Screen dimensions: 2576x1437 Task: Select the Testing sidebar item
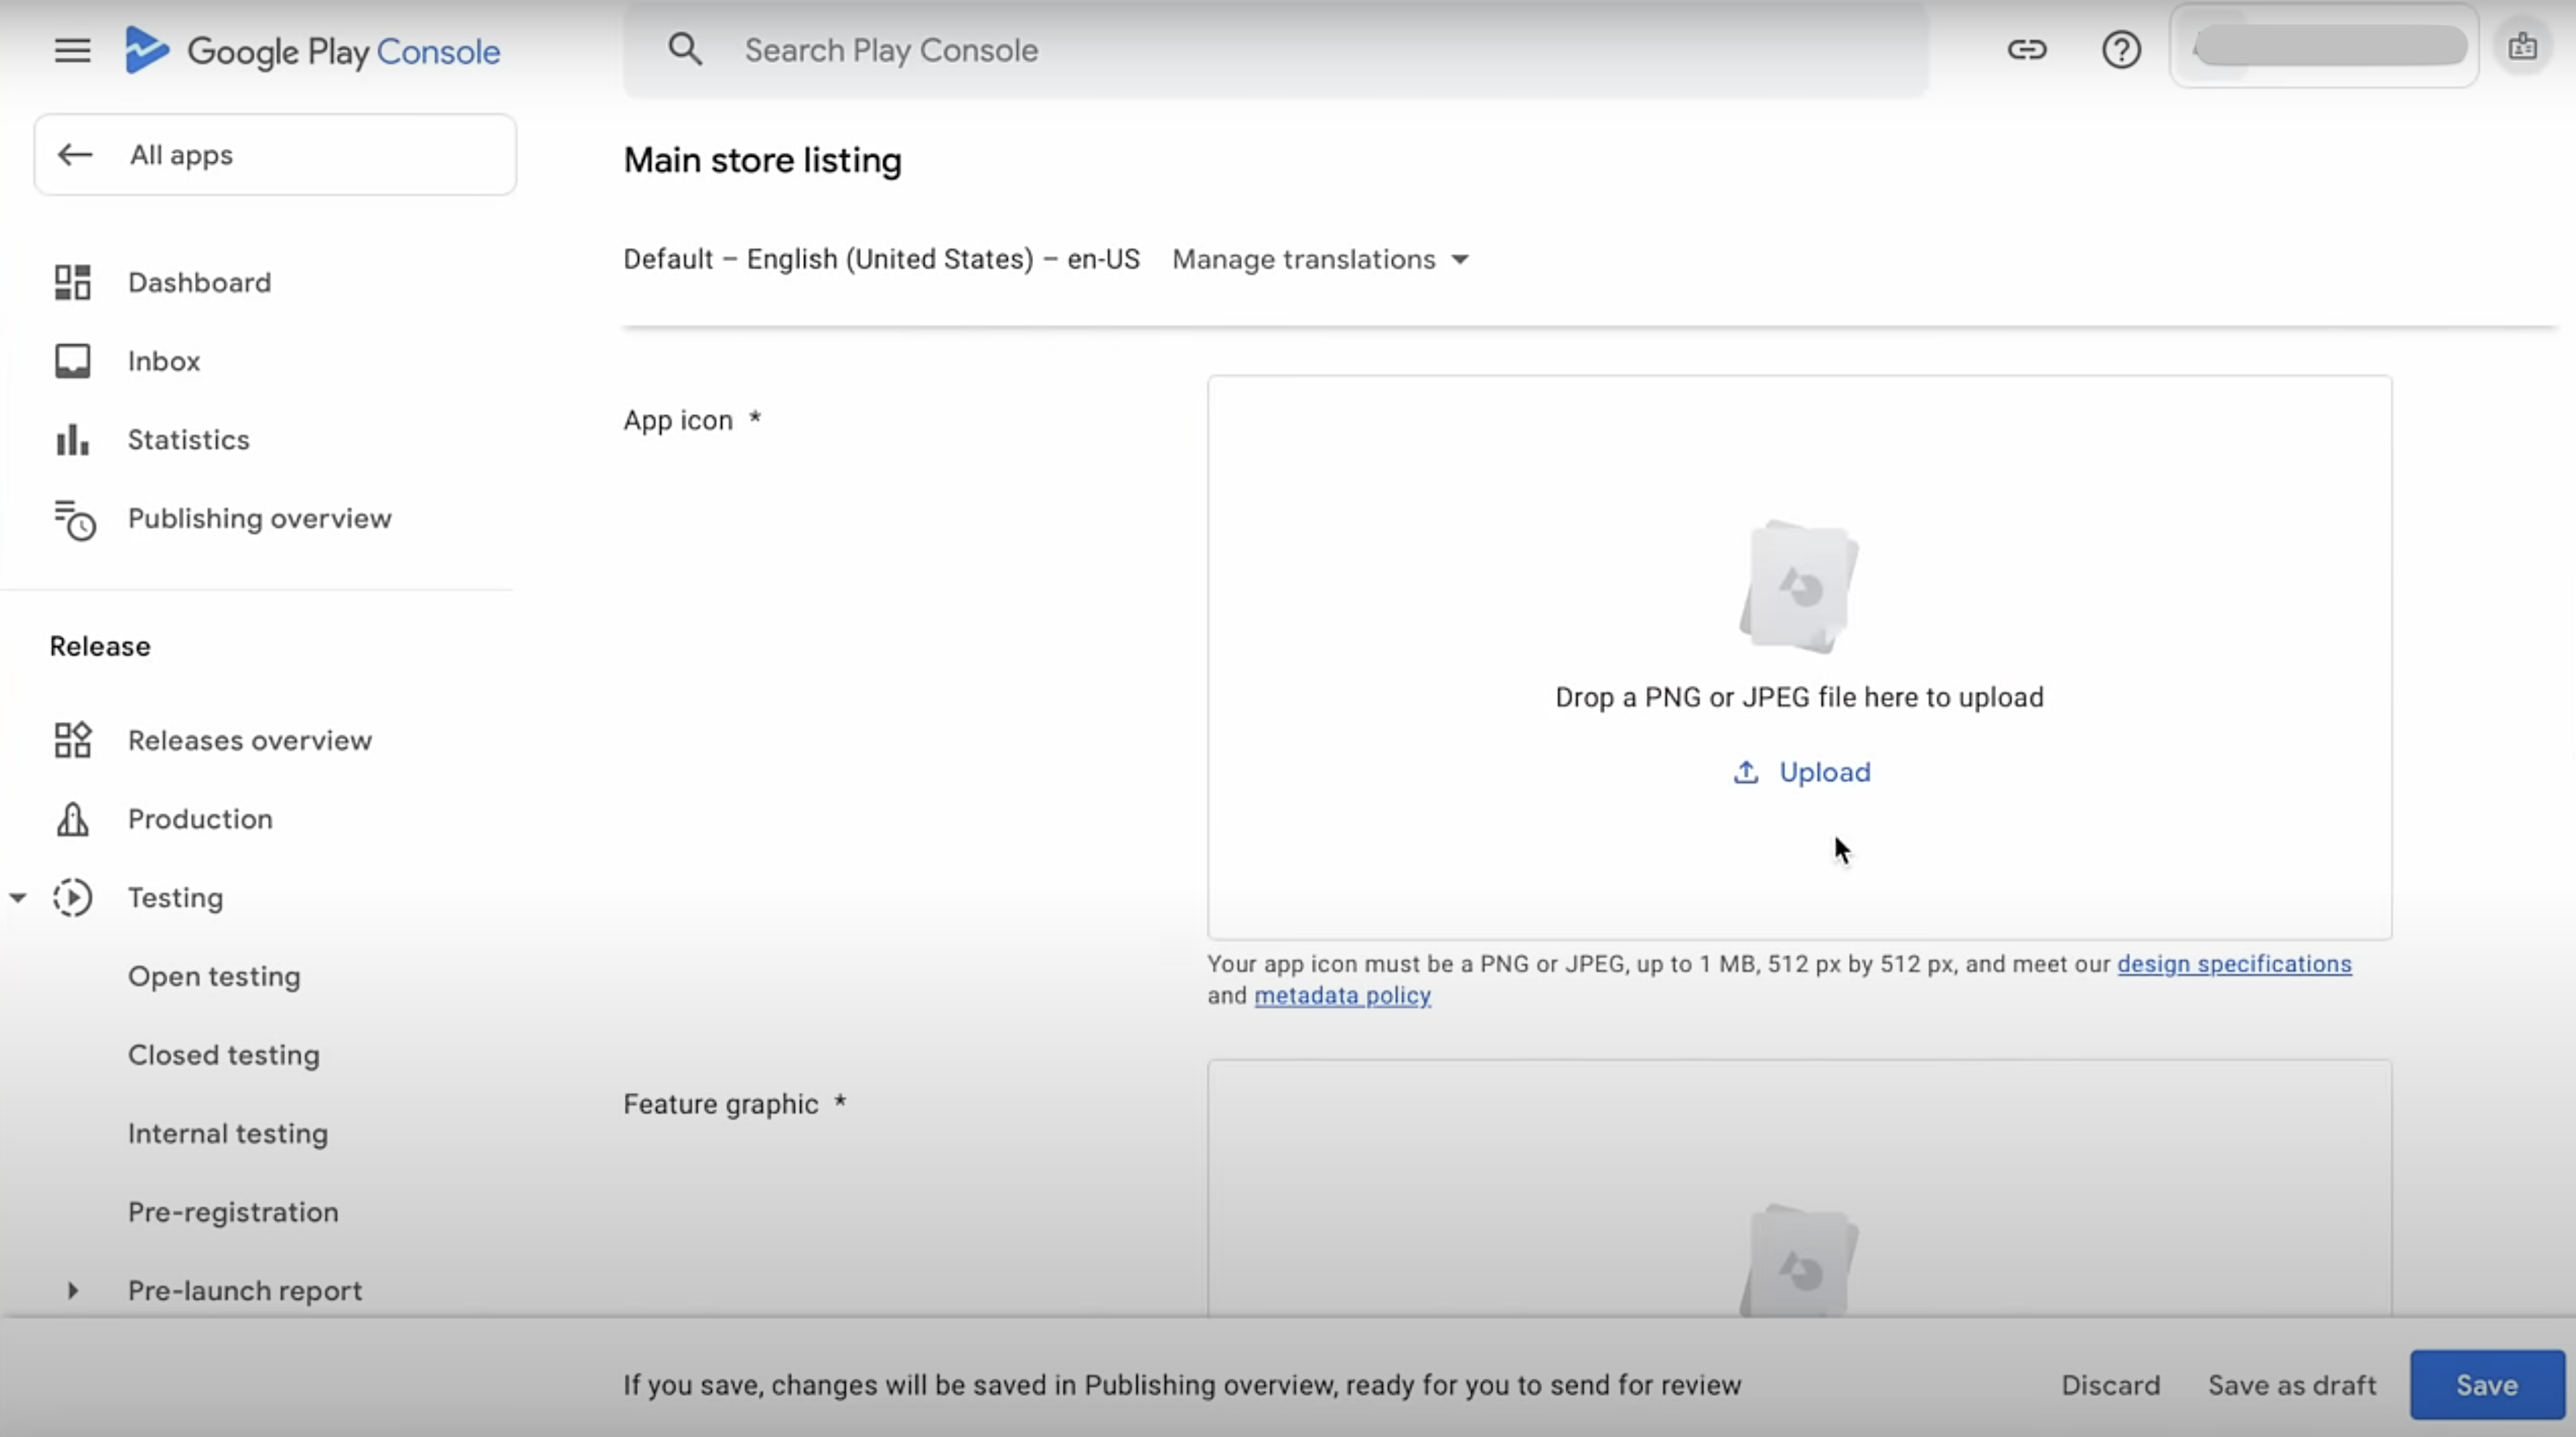click(x=175, y=897)
